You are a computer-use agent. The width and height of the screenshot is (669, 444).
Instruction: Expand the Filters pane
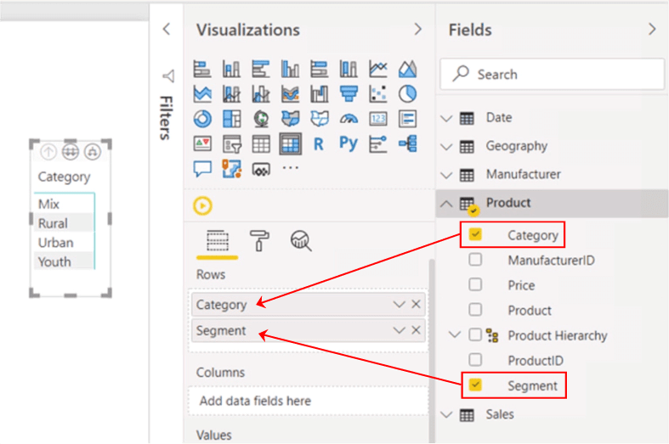166,30
